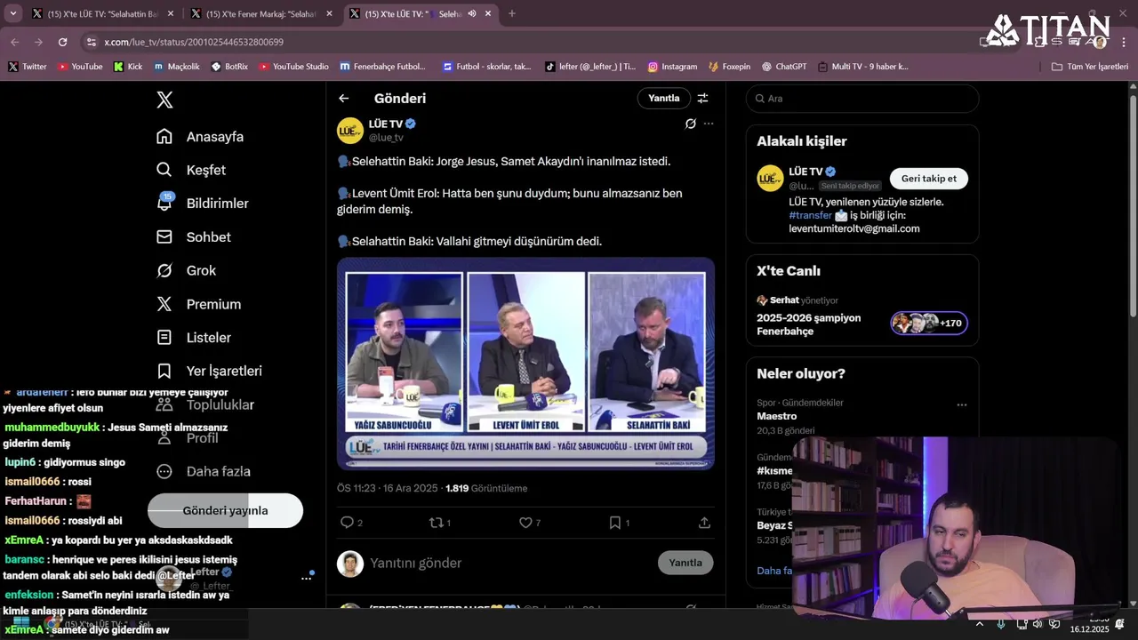Image resolution: width=1138 pixels, height=640 pixels.
Task: Click Gönderi yayınla button
Action: tap(225, 510)
